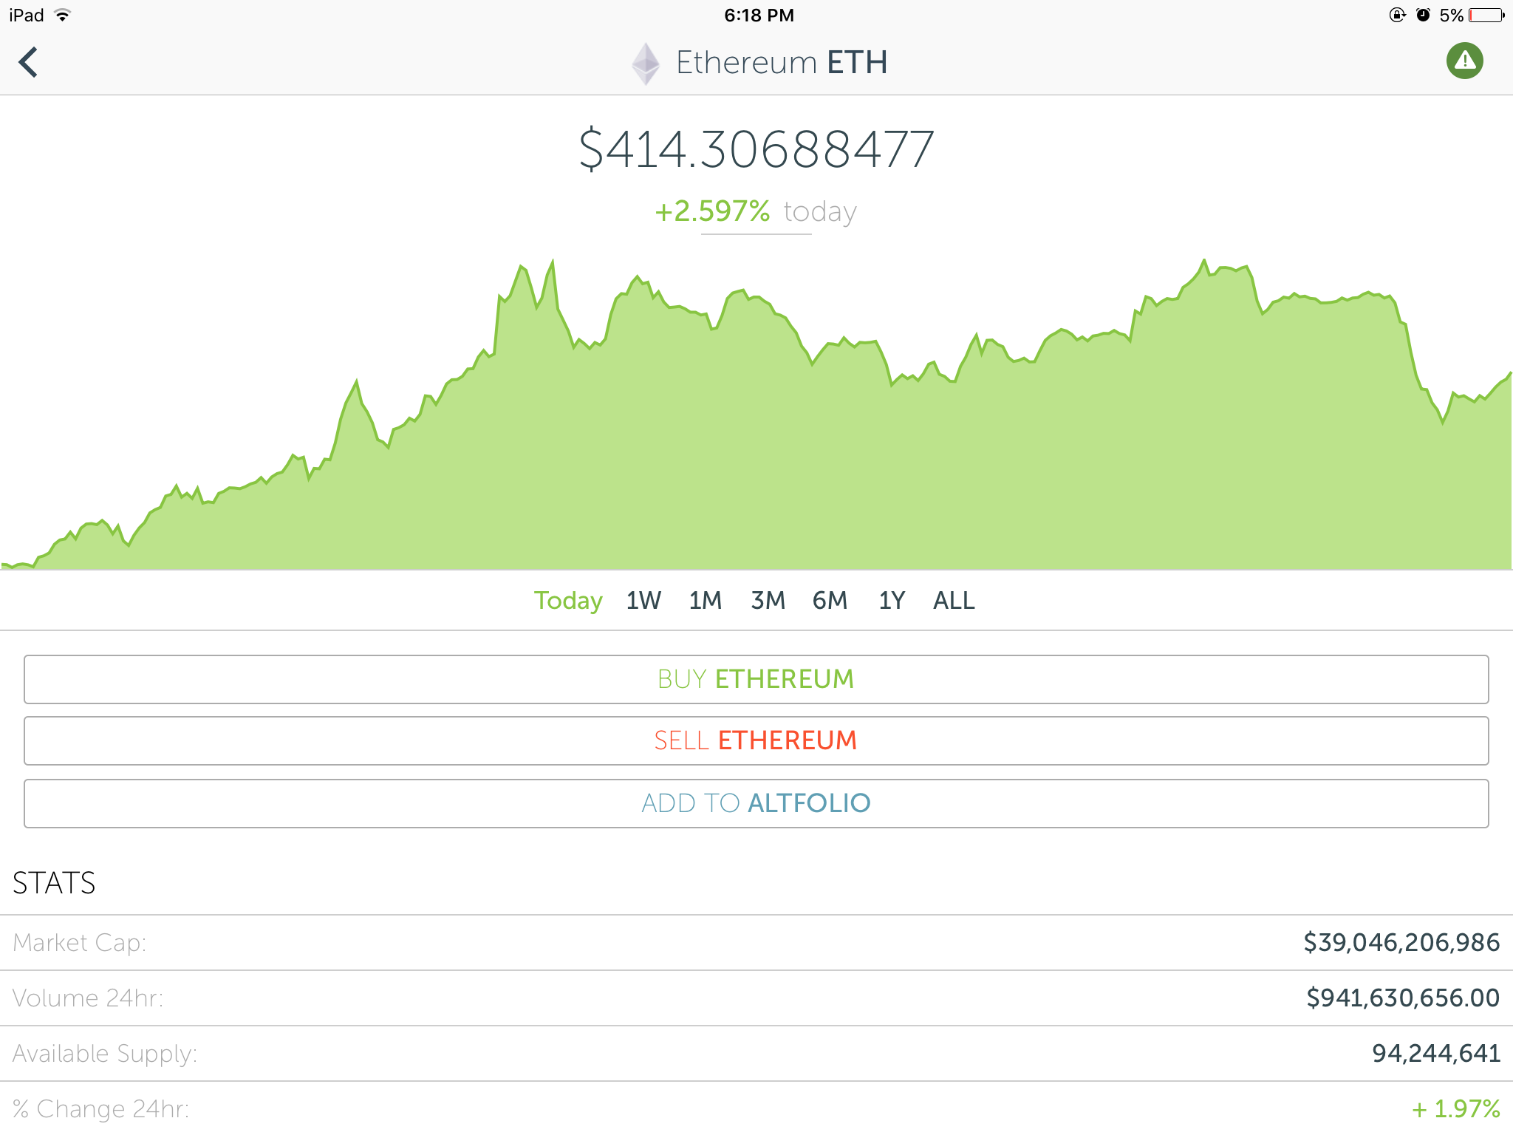
Task: Open the green alert warning icon
Action: tap(1464, 61)
